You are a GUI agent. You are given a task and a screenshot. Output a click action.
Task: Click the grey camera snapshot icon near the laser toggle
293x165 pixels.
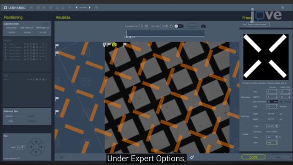click(203, 26)
